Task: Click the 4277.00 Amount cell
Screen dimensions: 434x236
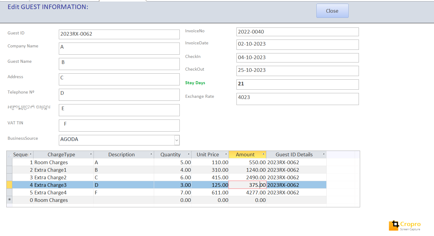Action: pyautogui.click(x=247, y=193)
